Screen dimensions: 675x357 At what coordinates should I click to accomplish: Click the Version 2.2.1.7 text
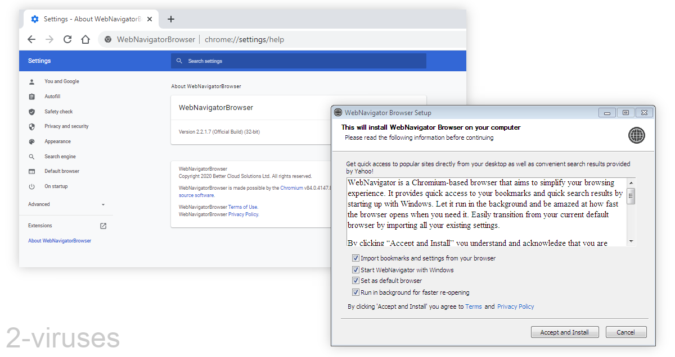coord(219,132)
